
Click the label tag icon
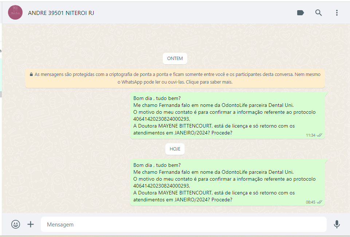pyautogui.click(x=300, y=13)
